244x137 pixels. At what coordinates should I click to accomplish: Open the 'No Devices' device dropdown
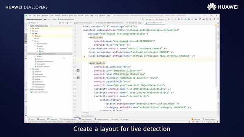coord(161,19)
